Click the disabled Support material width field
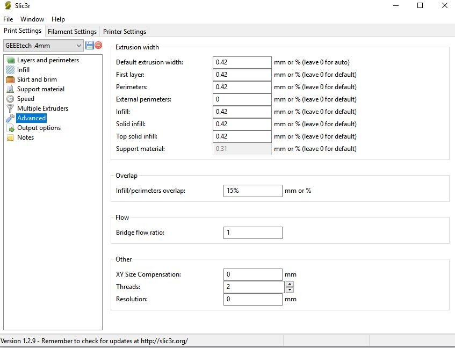The image size is (455, 348). [242, 149]
